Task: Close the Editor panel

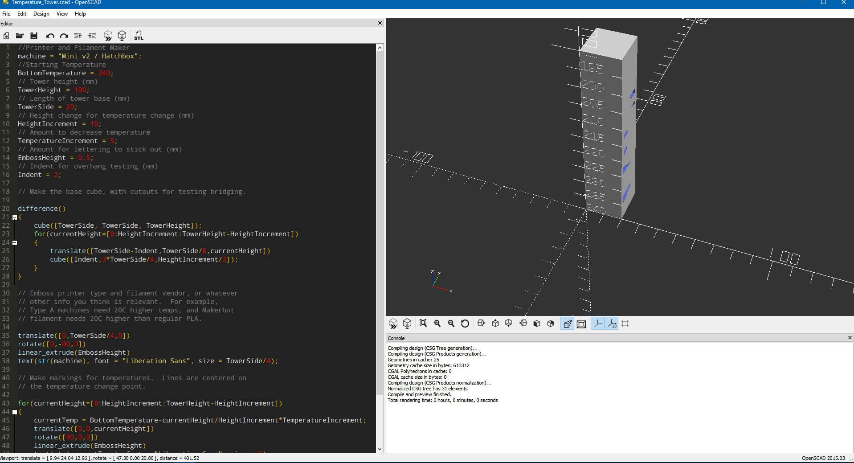Action: click(380, 23)
